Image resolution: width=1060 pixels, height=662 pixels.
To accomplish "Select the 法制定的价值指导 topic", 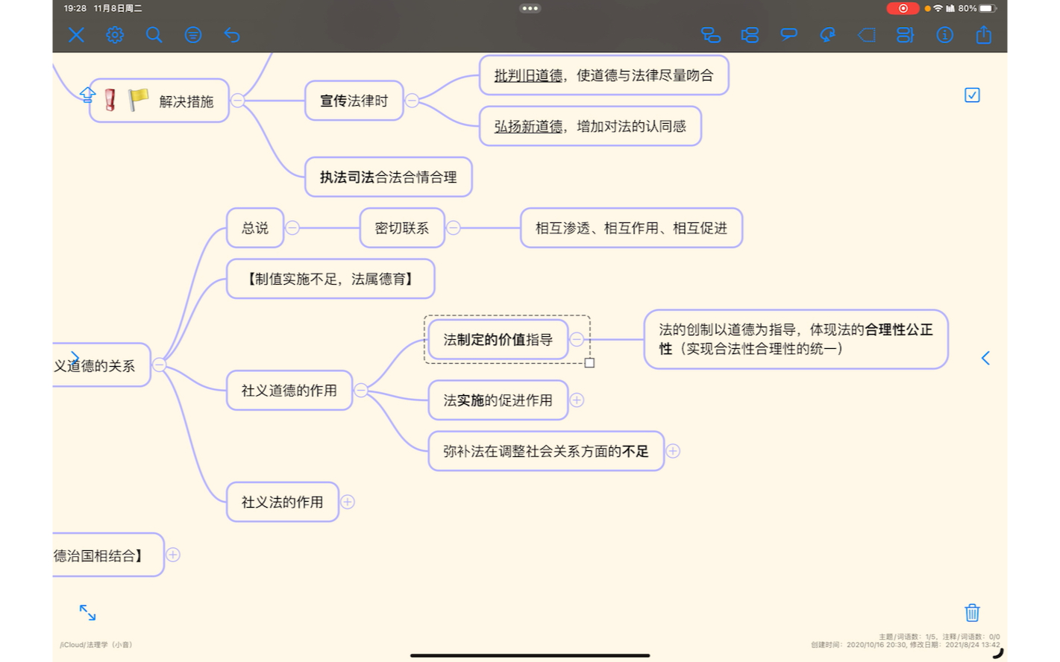I will coord(498,339).
